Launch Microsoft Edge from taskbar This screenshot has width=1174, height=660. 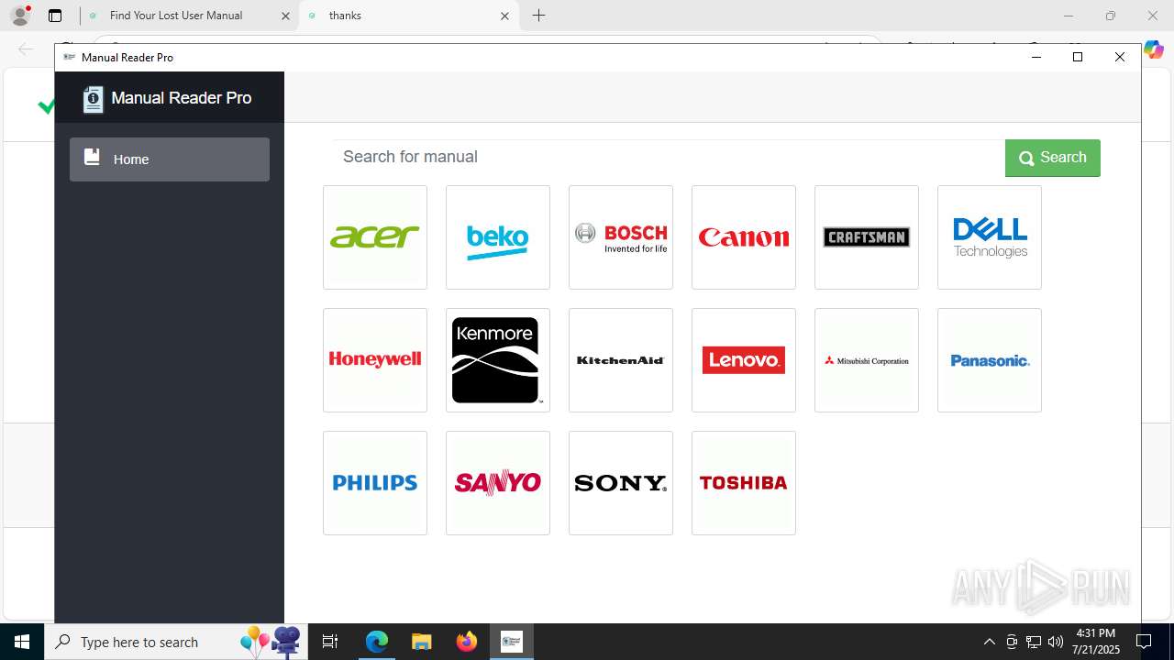(x=377, y=642)
